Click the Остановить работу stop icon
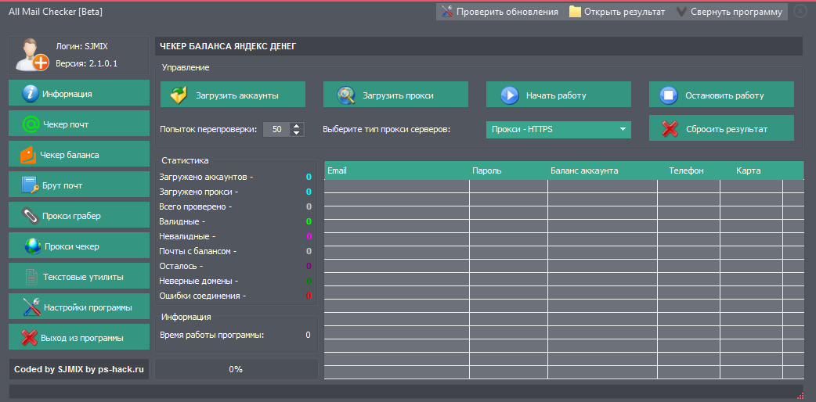The width and height of the screenshot is (816, 402). coord(668,95)
